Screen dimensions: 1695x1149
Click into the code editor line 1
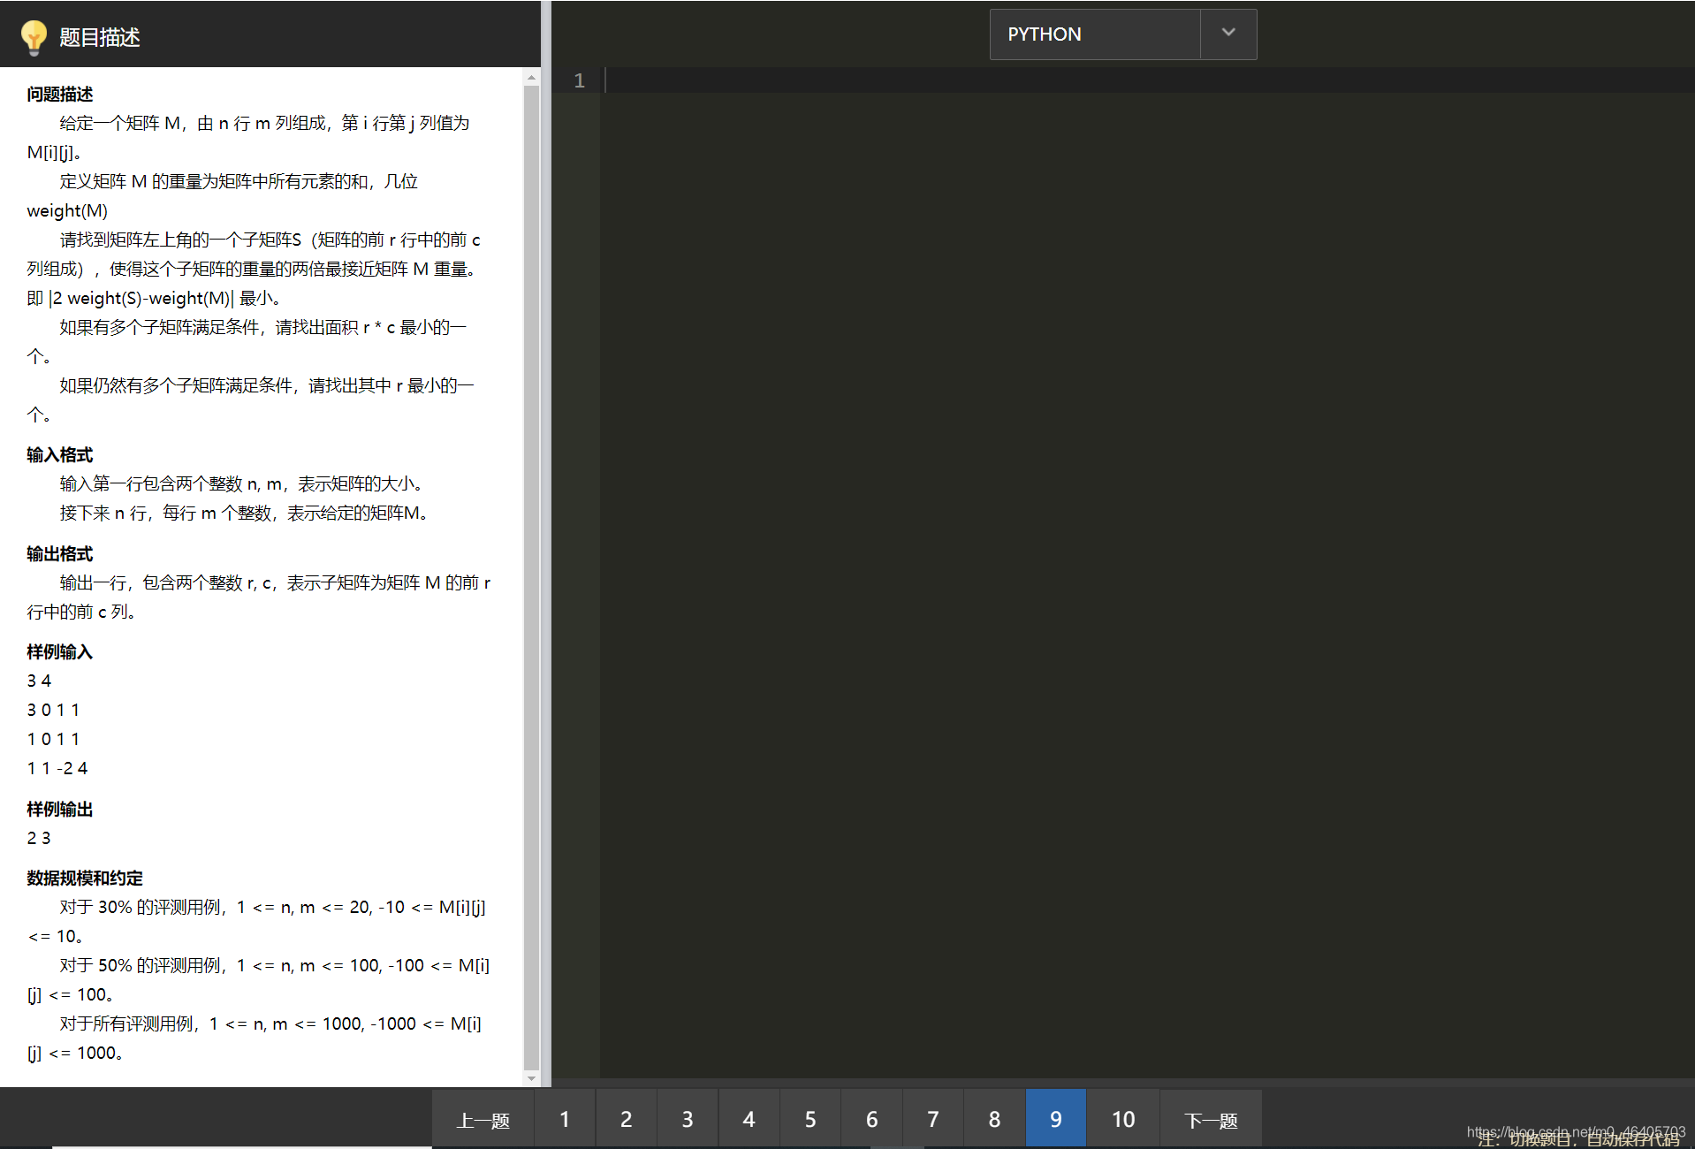click(1147, 80)
